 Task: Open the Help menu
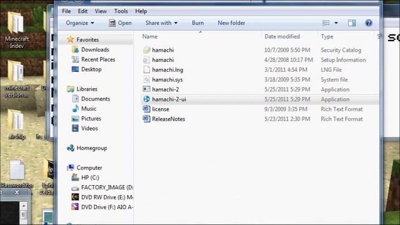click(141, 11)
